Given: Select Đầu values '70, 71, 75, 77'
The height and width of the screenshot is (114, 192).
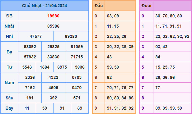Looking at the screenshot, I should tap(120, 88).
